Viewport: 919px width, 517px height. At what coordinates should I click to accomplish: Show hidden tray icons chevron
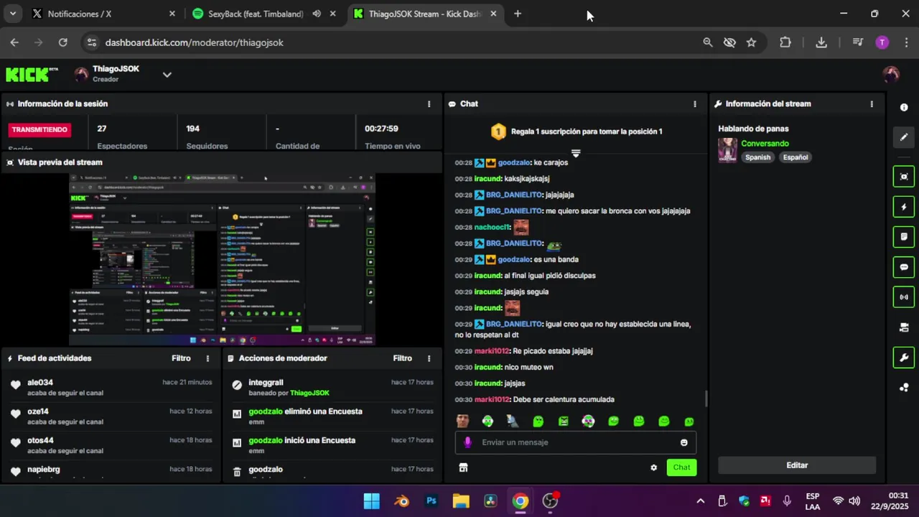(x=700, y=500)
